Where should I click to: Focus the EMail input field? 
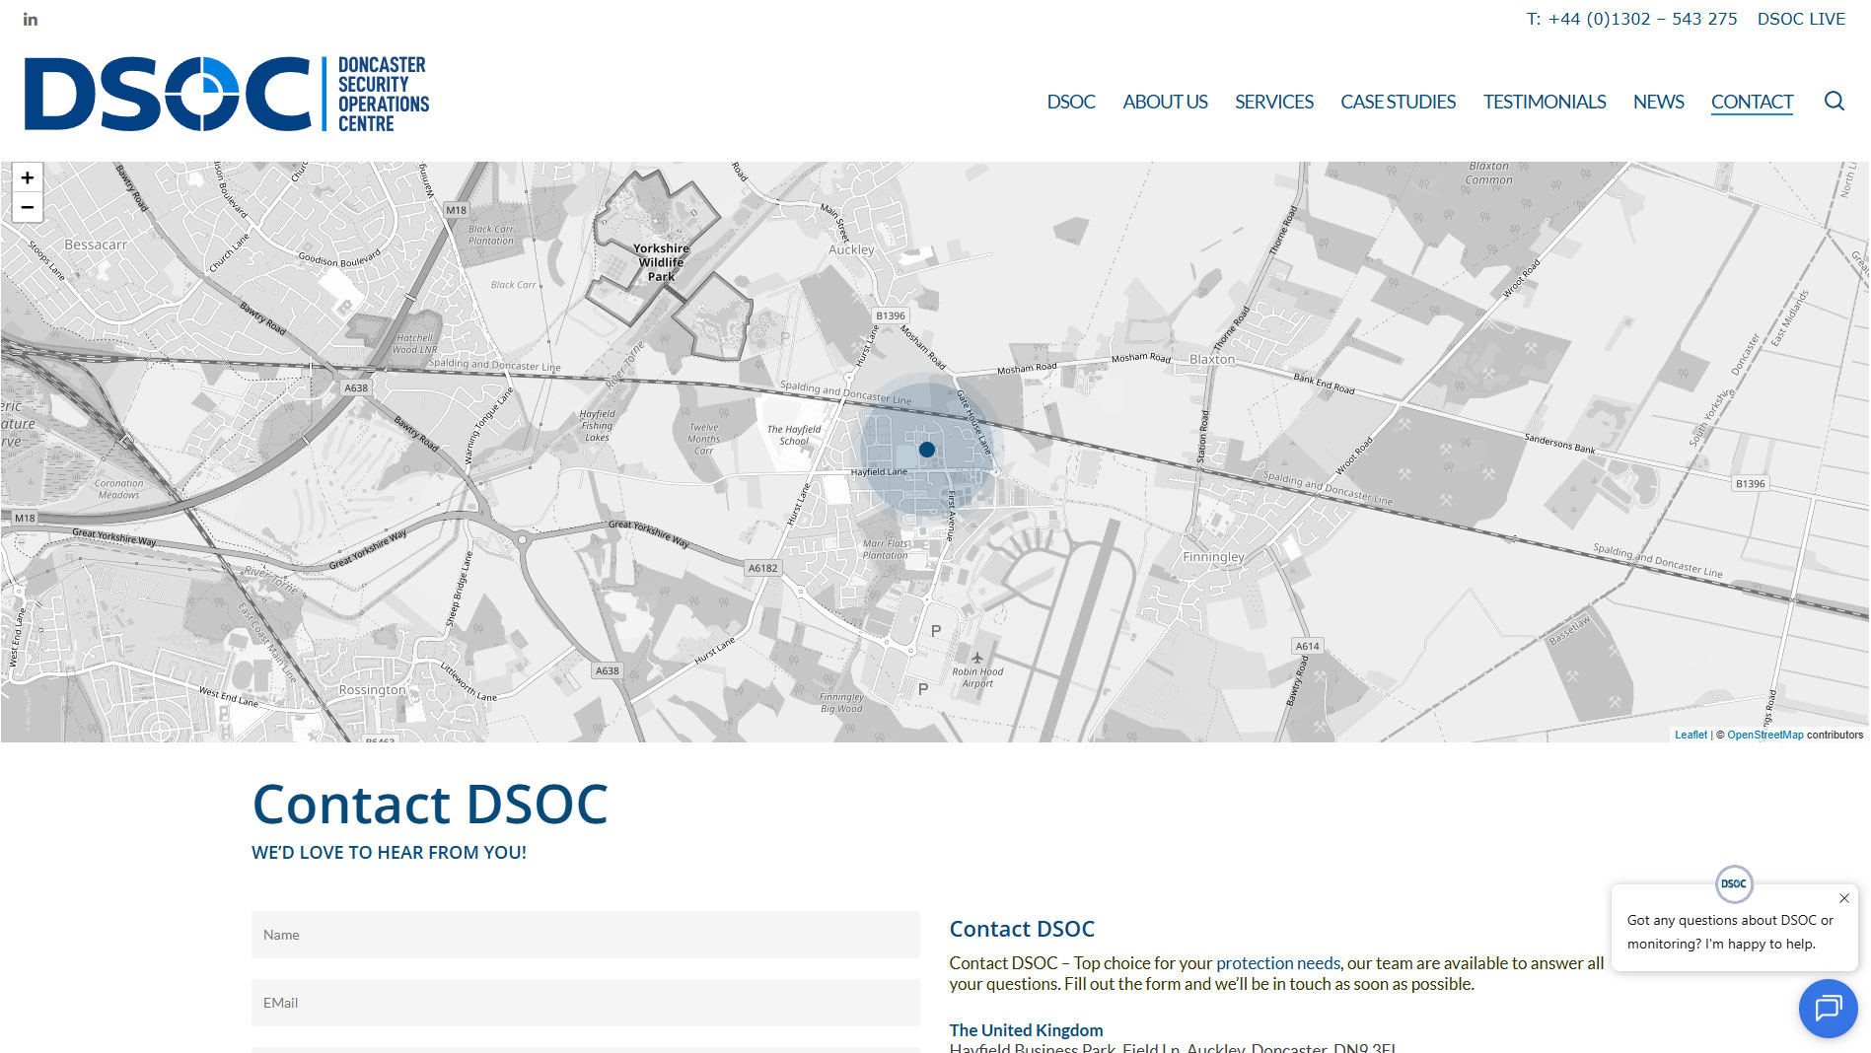point(585,1003)
